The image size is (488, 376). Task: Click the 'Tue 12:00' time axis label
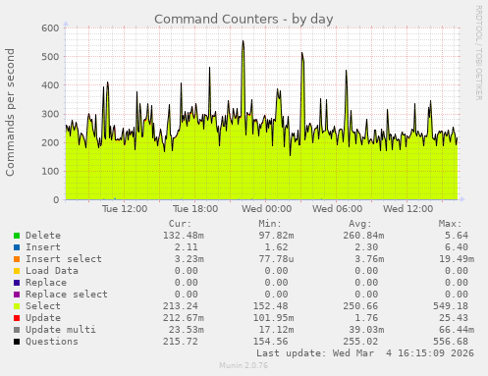point(125,209)
